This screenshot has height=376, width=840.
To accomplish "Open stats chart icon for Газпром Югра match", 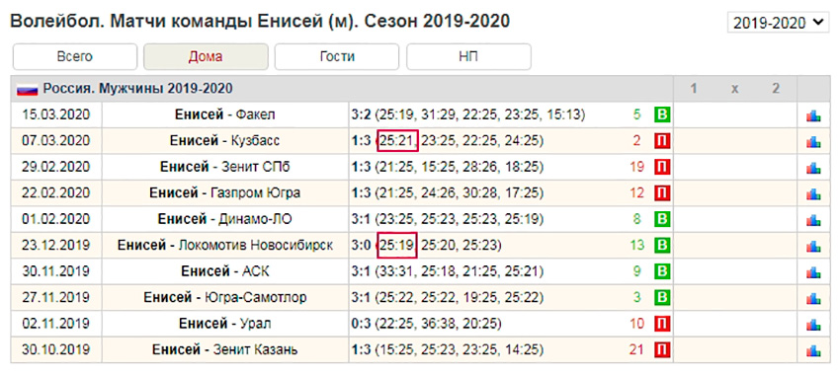I will coord(813,193).
